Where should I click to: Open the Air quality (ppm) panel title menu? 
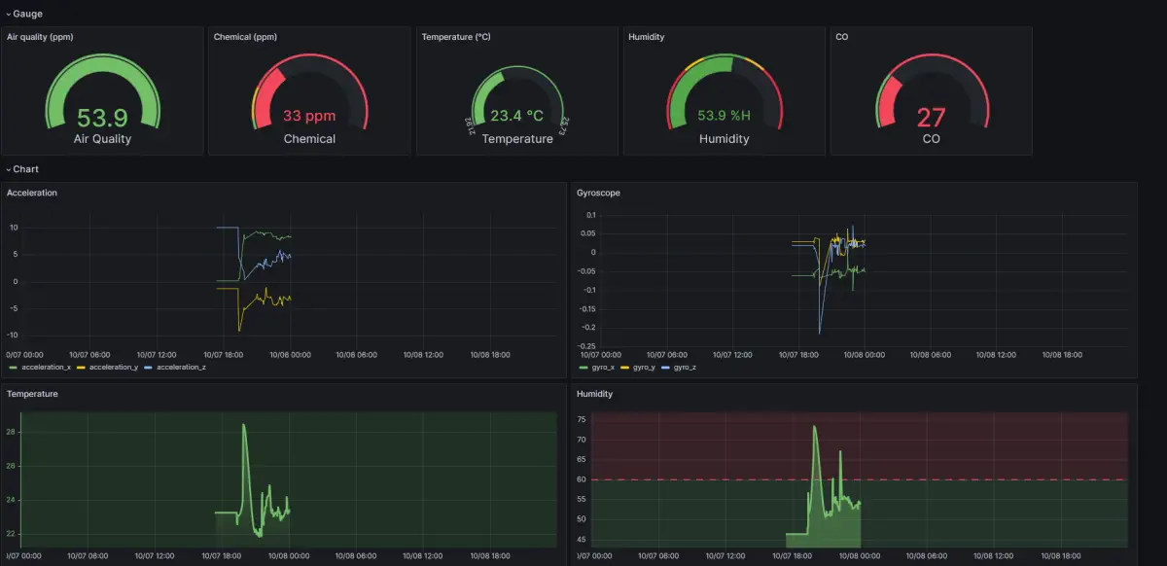tap(40, 37)
